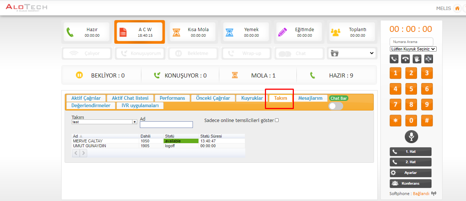466x201 pixels.
Task: Click the hang up icon
Action: point(406,59)
